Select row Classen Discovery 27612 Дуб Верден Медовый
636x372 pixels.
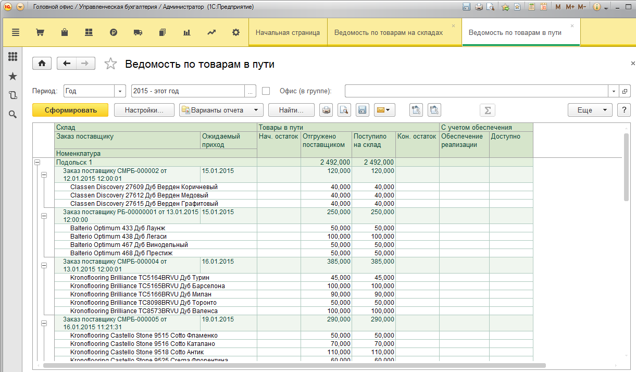coord(294,195)
